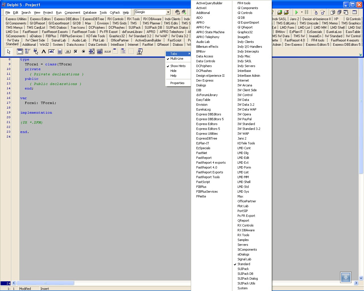The image size is (364, 291).
Task: Select the ListBox component icon
Action: coord(92,51)
